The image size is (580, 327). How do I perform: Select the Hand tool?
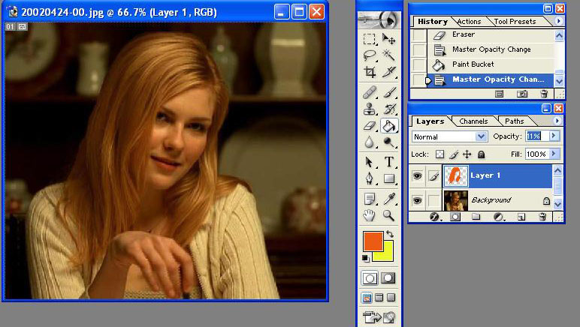(x=370, y=216)
